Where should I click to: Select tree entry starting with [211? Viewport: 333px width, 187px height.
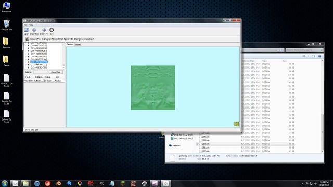(x=39, y=64)
